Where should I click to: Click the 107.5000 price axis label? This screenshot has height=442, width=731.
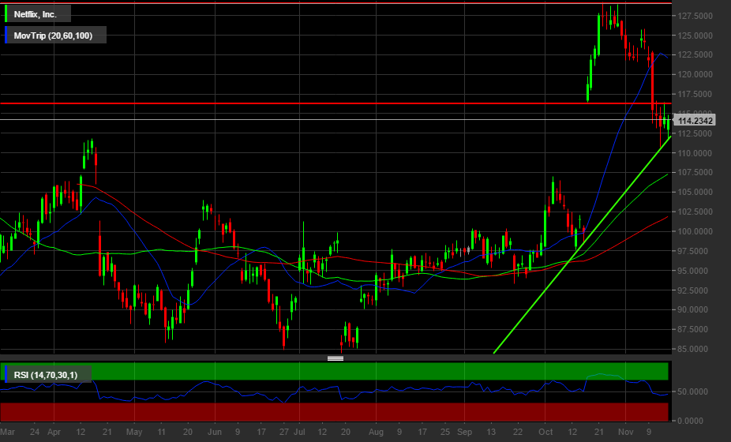[695, 172]
